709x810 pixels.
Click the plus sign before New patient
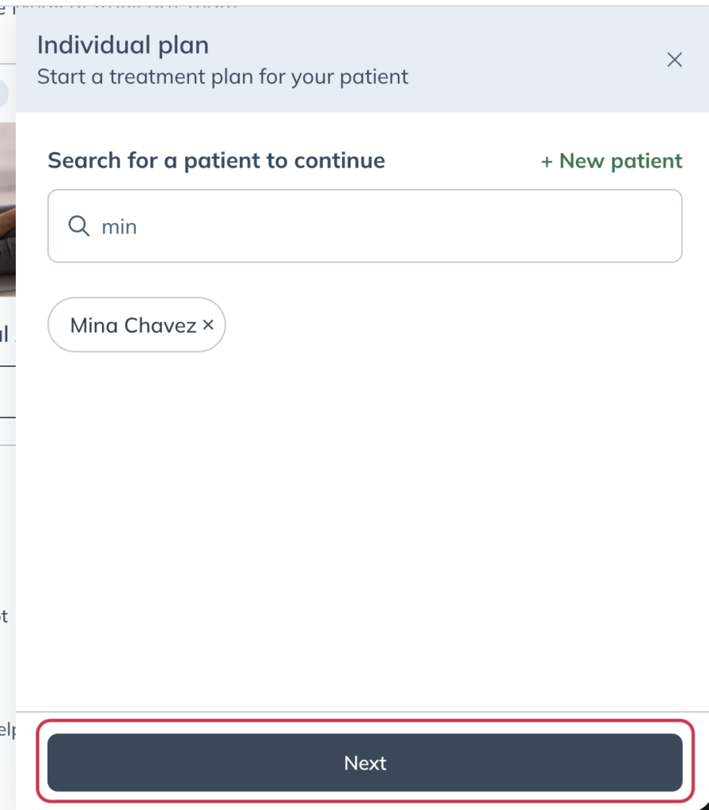click(547, 161)
